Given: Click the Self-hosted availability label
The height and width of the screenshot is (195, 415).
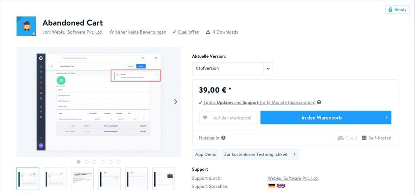Looking at the screenshot, I should (x=380, y=138).
